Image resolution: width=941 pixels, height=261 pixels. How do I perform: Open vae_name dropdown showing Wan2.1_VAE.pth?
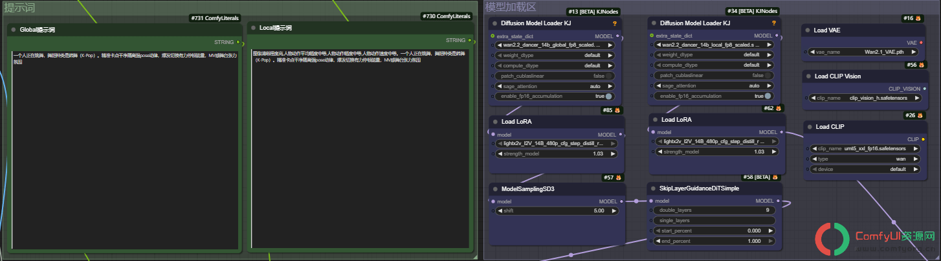coord(864,52)
